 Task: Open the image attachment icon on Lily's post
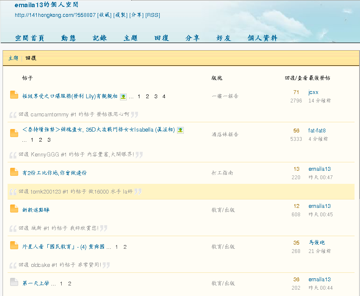click(x=123, y=97)
